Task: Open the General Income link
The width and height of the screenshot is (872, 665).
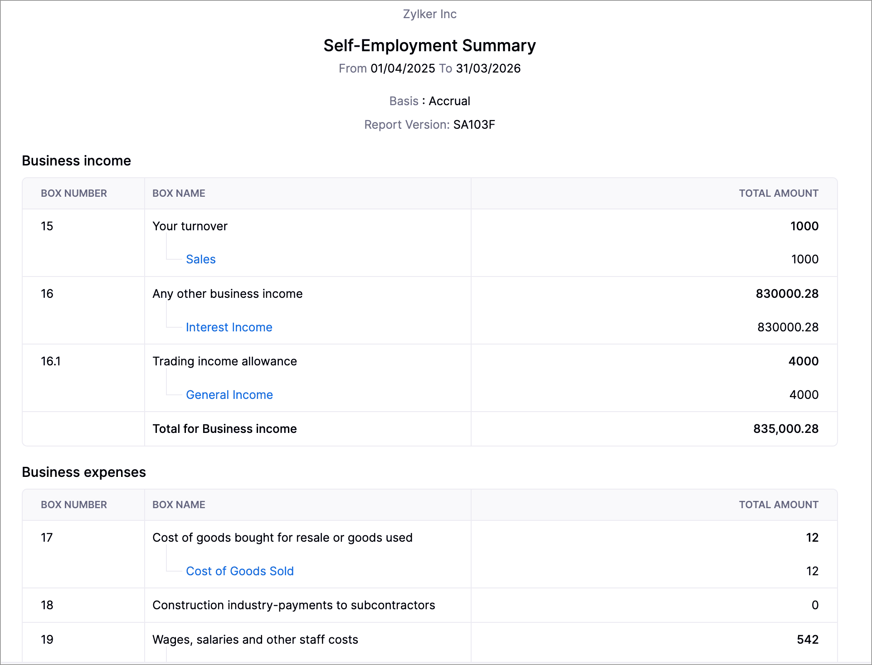Action: pyautogui.click(x=229, y=395)
